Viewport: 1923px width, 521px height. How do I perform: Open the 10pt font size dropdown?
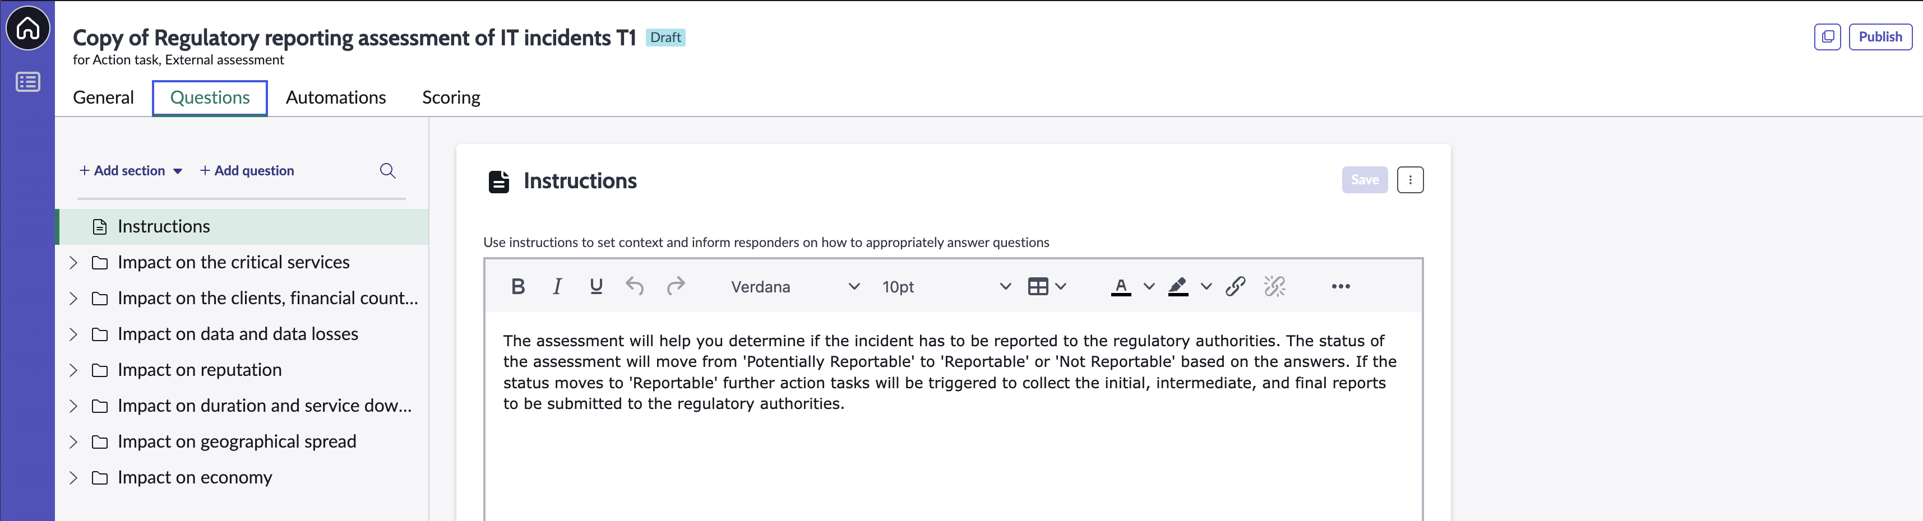click(x=946, y=287)
